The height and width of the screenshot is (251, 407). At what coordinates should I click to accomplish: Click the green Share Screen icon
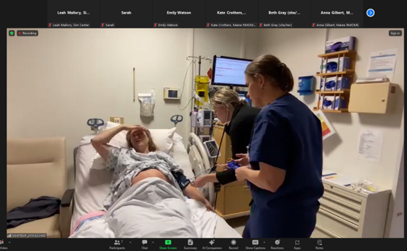coord(168,242)
